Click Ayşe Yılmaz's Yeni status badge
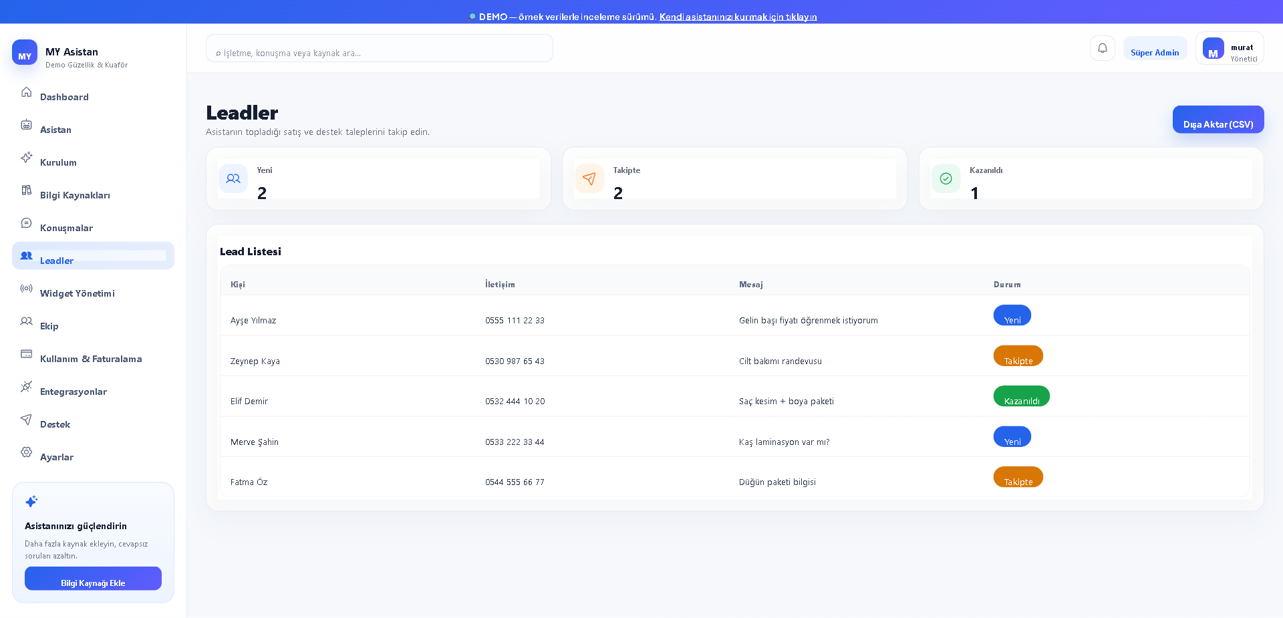Viewport: 1283px width, 618px height. coord(1012,315)
